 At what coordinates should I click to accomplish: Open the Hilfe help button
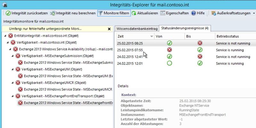198,13
